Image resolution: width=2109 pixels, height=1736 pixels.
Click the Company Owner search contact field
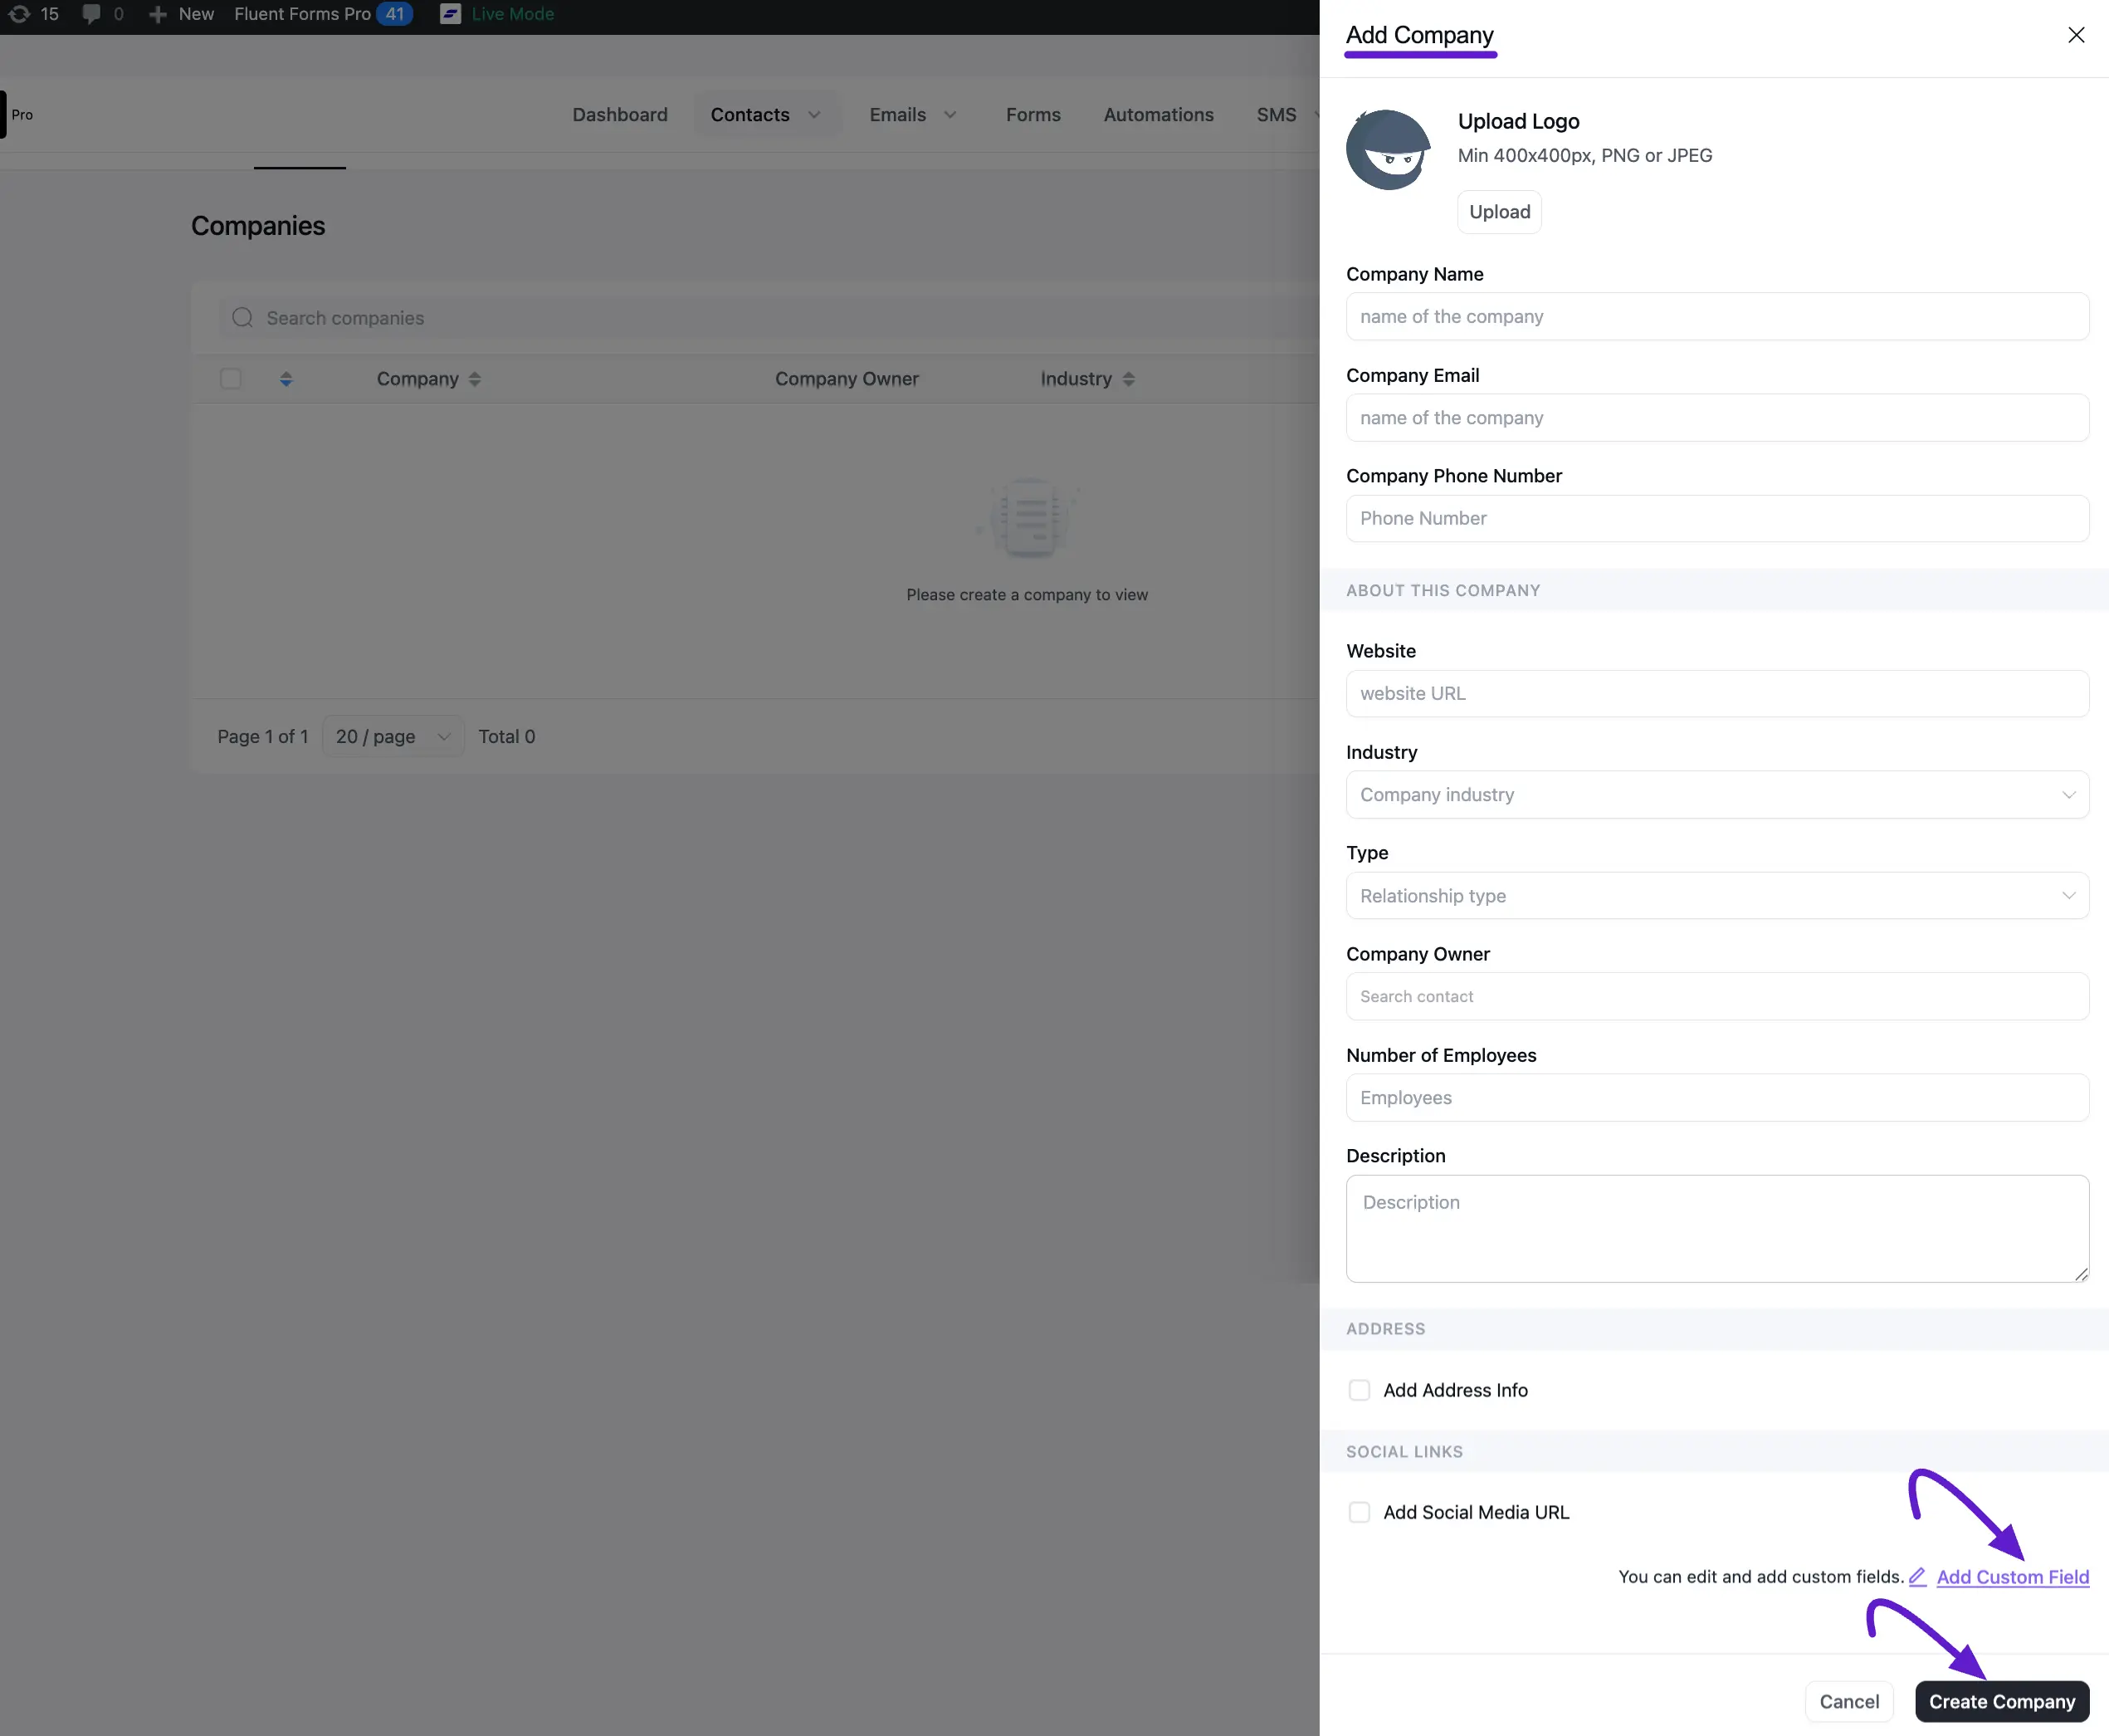click(x=1717, y=997)
